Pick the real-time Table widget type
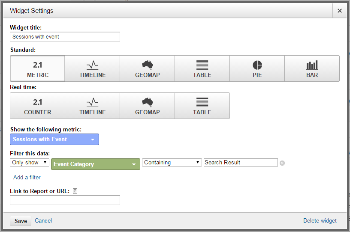This screenshot has width=350, height=232. (x=202, y=106)
